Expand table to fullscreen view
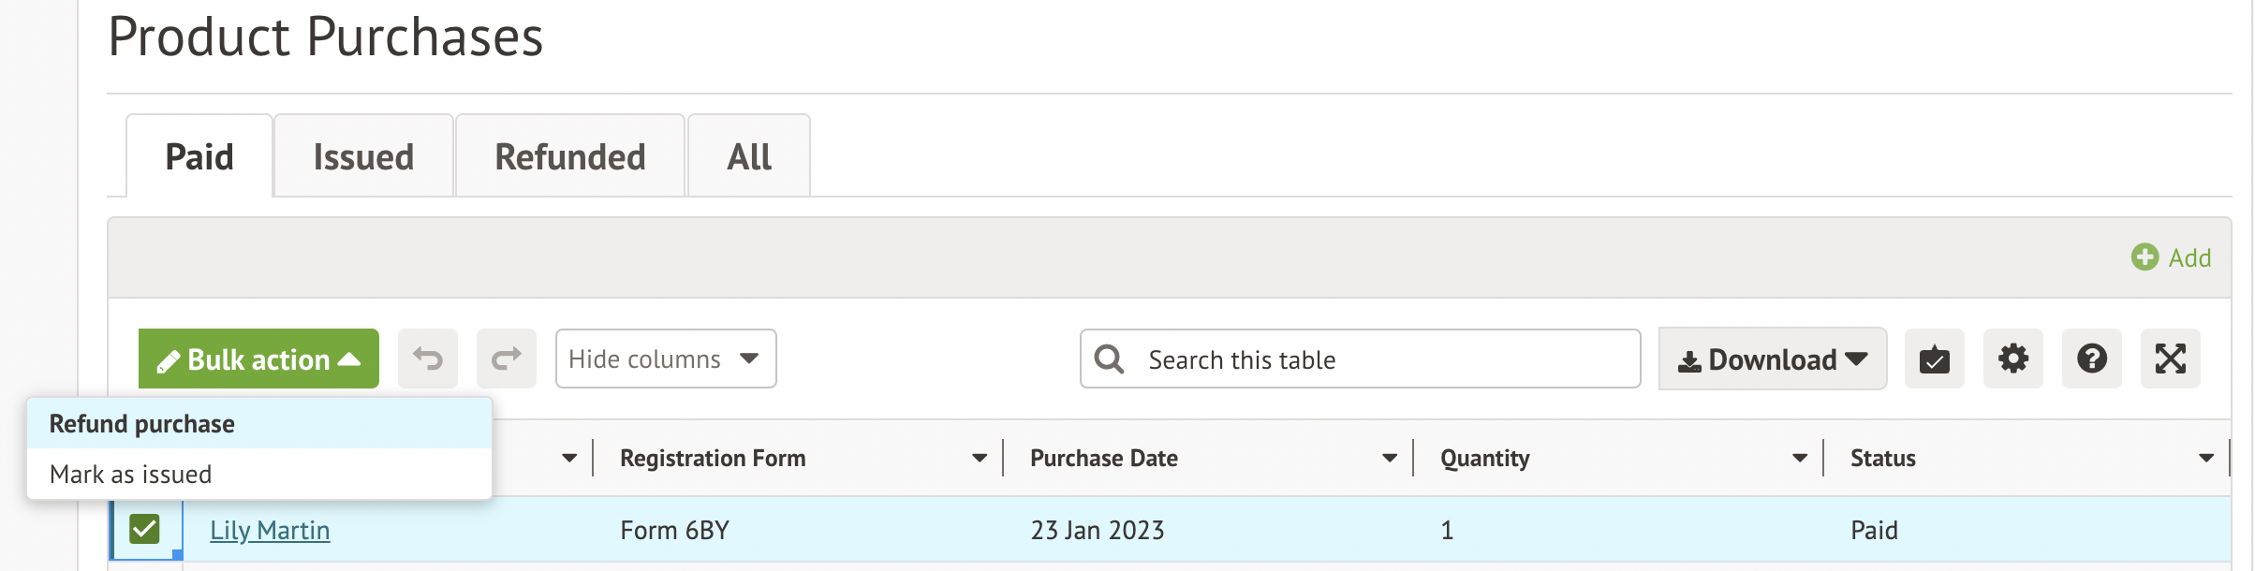The image size is (2255, 571). click(x=2170, y=359)
